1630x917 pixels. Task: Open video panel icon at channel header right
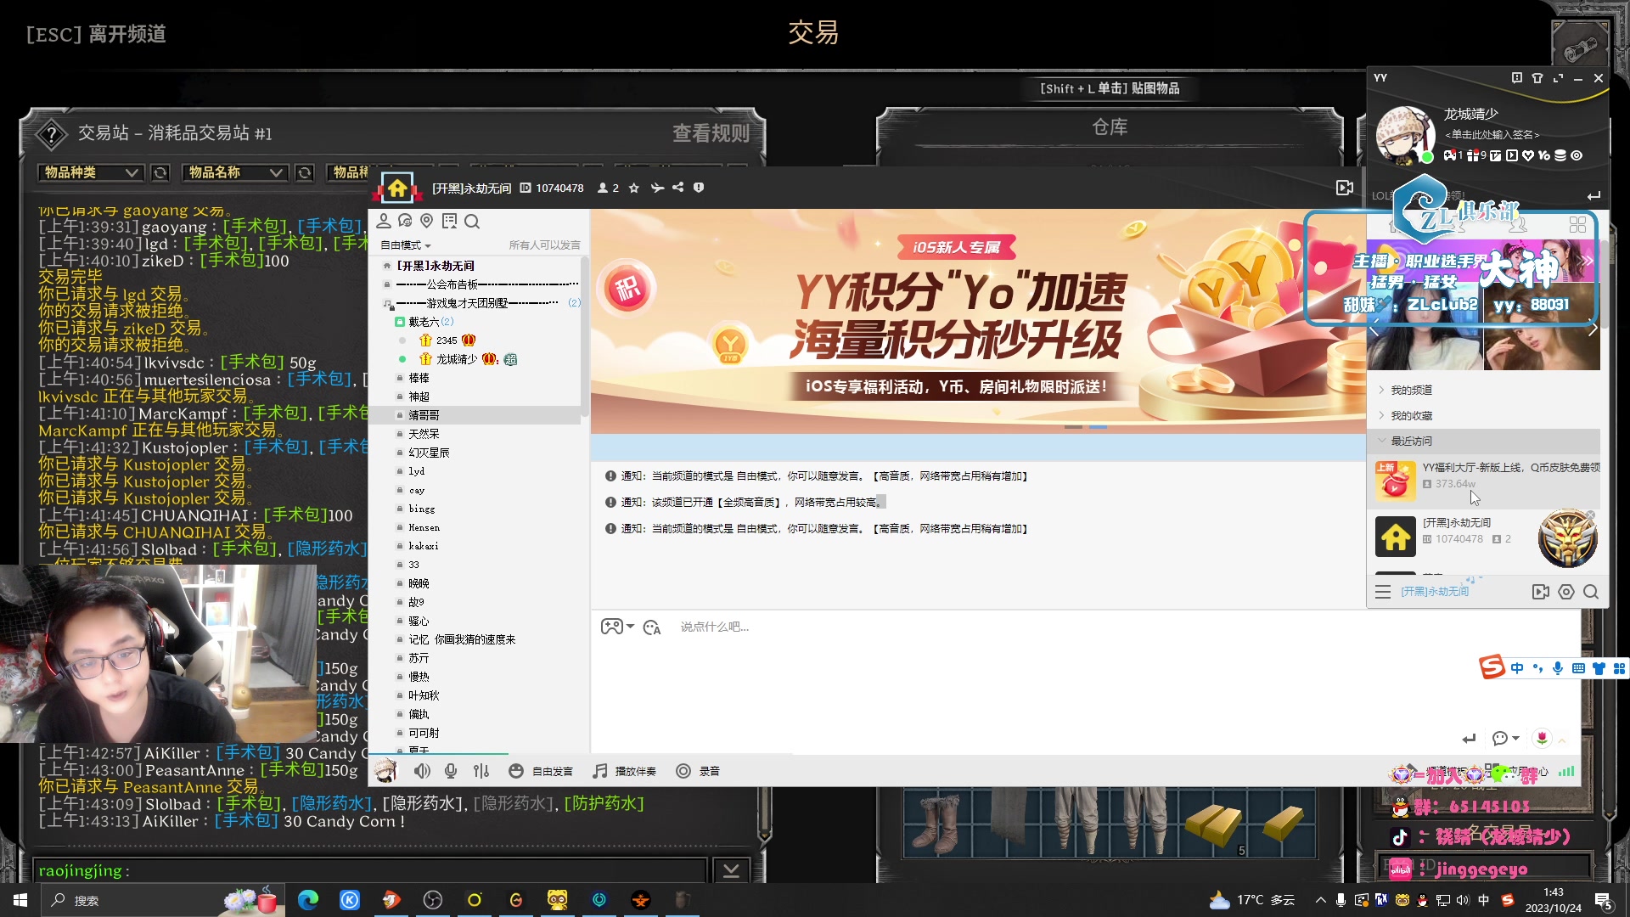tap(1345, 188)
